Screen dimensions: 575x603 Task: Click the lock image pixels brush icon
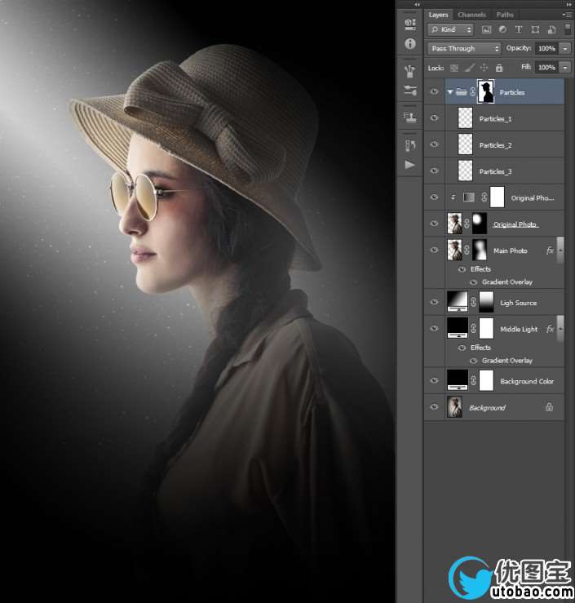pos(469,68)
